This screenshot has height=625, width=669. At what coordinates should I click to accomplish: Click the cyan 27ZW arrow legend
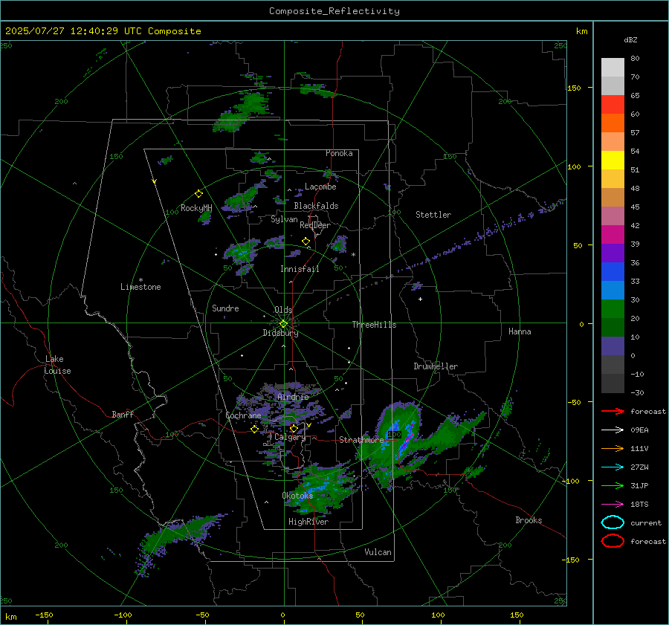613,467
